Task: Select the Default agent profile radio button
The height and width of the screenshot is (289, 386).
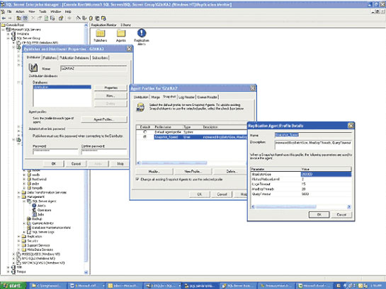Action: point(145,132)
